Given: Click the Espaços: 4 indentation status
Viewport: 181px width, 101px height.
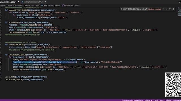Looking at the screenshot, I should [x=148, y=100].
